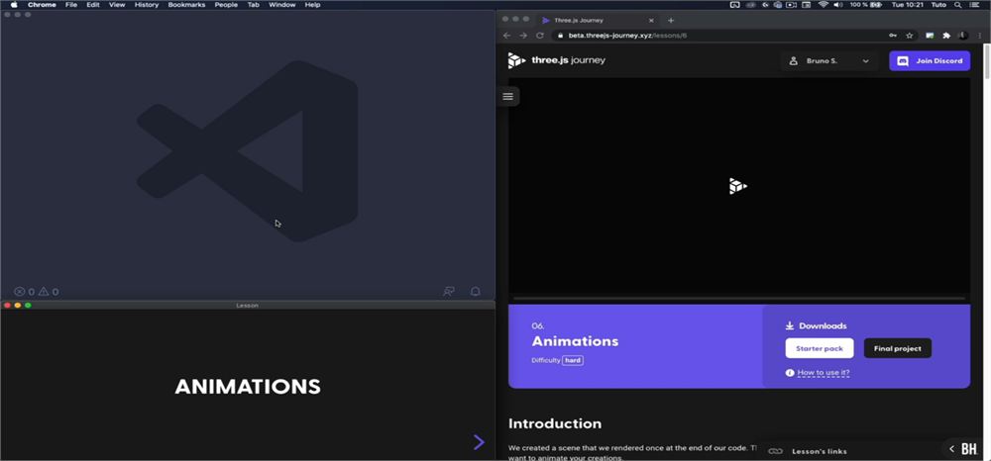Click the three.js journey logo

click(556, 60)
